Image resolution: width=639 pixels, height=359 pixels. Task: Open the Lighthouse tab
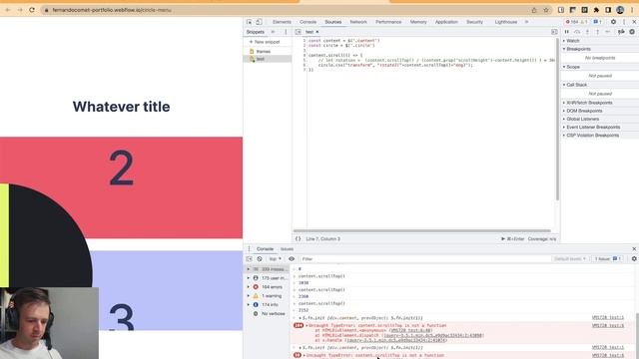pos(506,22)
